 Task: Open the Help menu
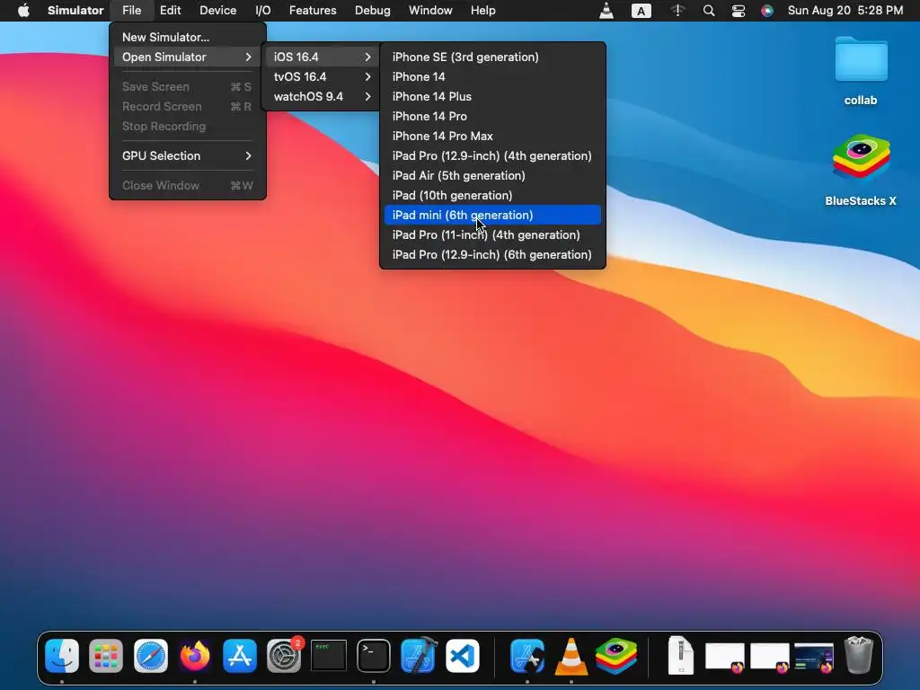pos(482,11)
